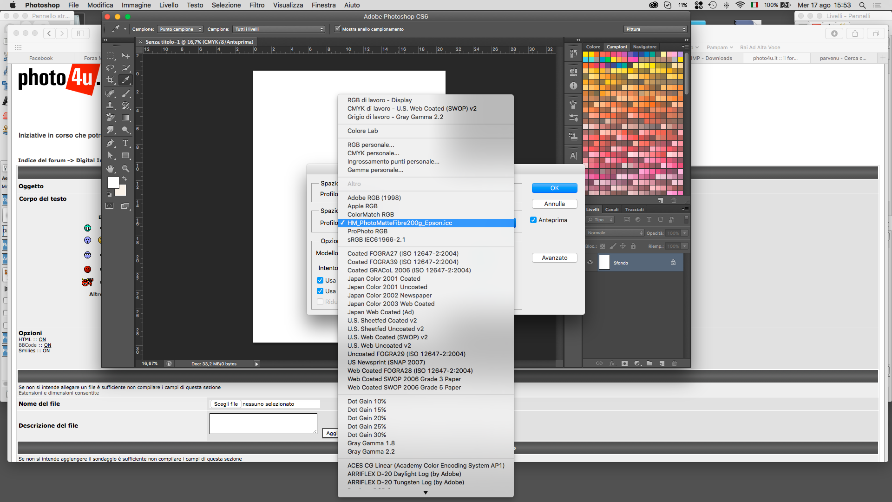Screen dimensions: 892x502
Task: Select the Dodge tool
Action: coord(125,130)
